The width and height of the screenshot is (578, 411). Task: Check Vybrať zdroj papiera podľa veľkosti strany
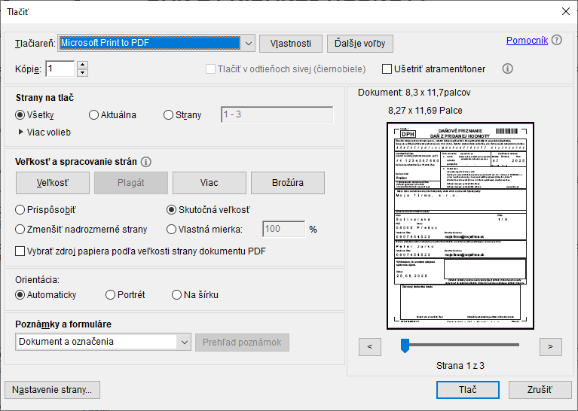[21, 251]
